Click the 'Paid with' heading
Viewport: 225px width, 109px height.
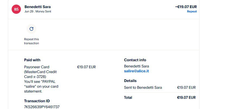32,60
